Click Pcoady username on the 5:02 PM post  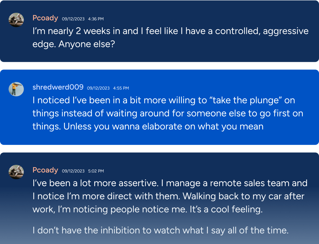click(45, 170)
